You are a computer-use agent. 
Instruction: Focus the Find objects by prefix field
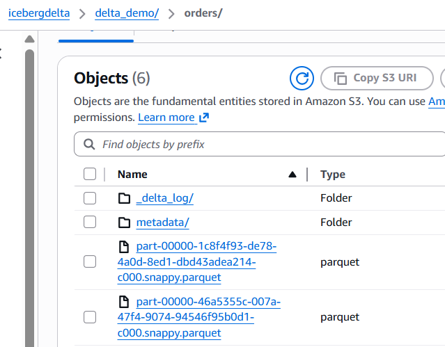(x=265, y=145)
